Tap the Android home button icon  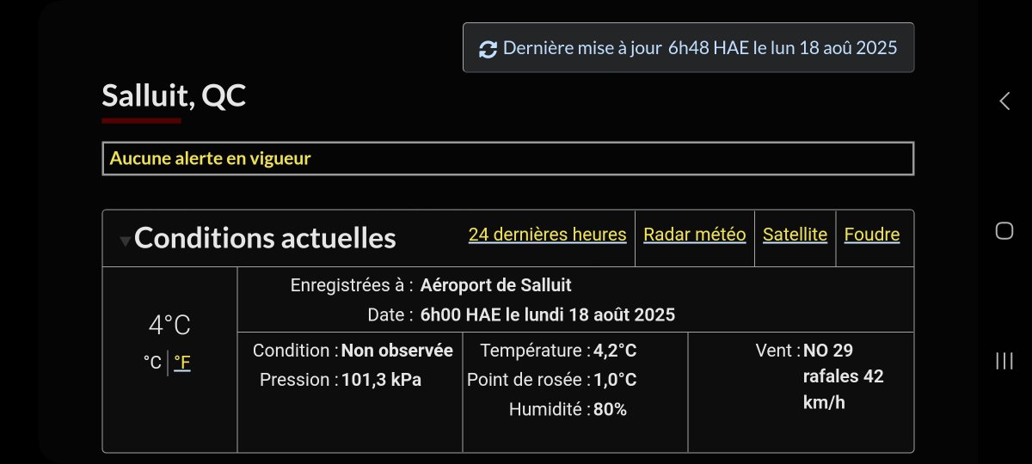pos(1004,230)
